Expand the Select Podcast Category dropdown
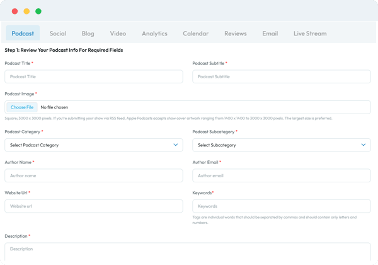Viewport: 378px width, 265px height. coord(94,145)
